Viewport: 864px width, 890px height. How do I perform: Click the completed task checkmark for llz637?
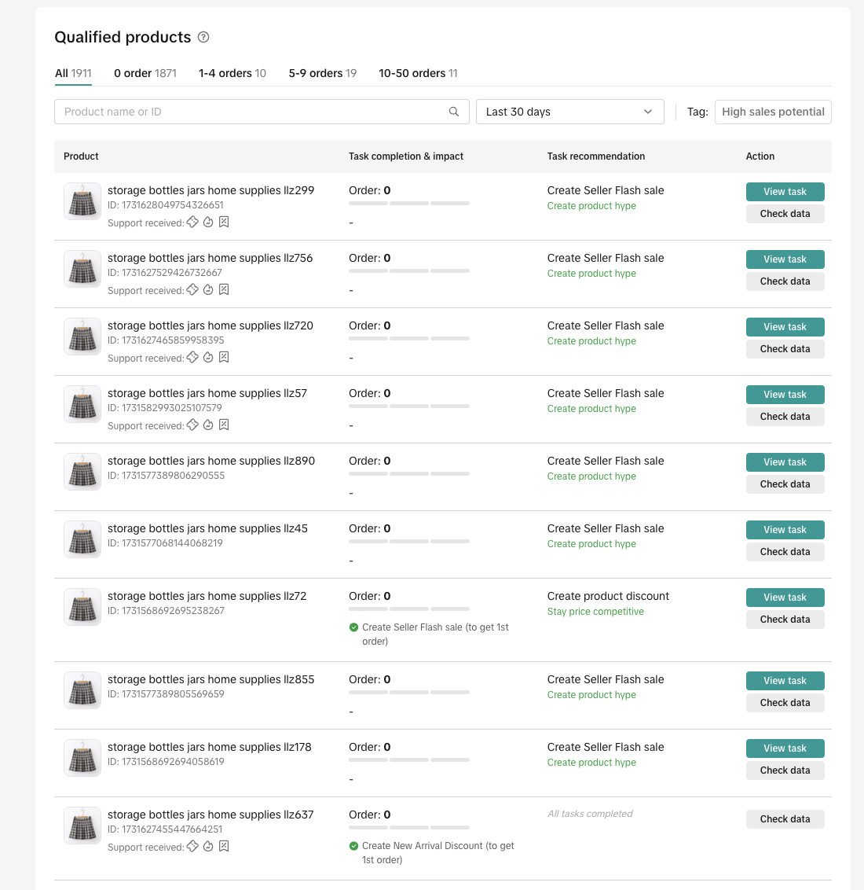point(353,846)
